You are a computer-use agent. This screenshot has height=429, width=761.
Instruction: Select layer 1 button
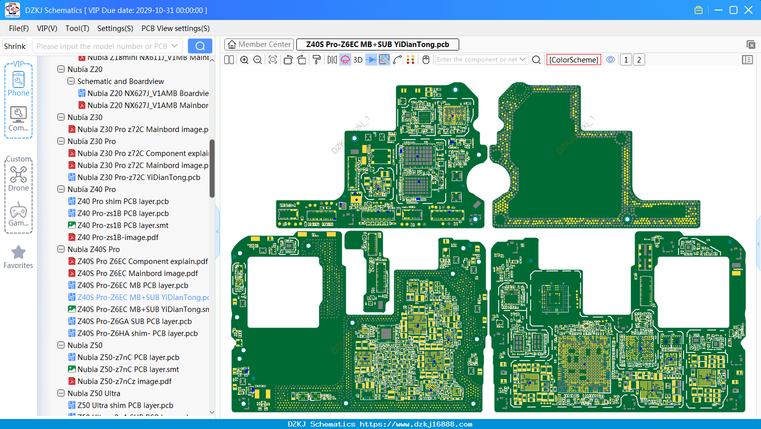[626, 59]
